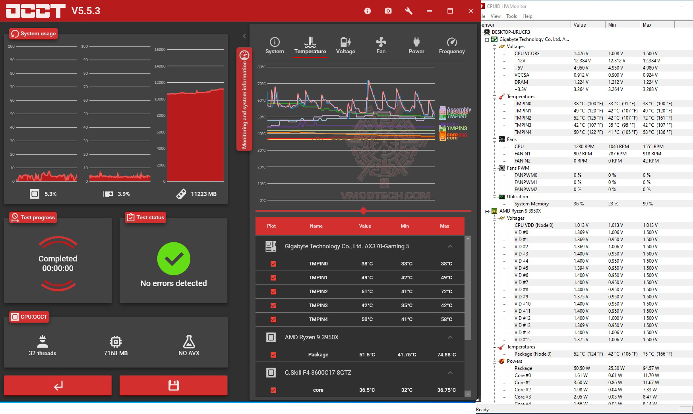The width and height of the screenshot is (693, 414).
Task: Open settings via the wrench icon
Action: click(x=409, y=11)
